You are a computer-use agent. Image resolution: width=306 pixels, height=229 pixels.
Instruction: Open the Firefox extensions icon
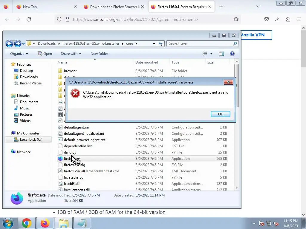[288, 19]
